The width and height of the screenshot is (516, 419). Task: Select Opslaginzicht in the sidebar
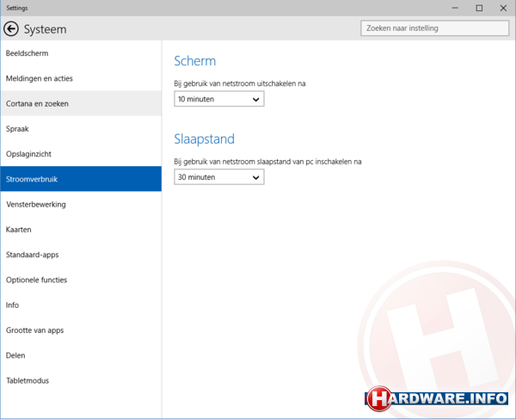(28, 154)
